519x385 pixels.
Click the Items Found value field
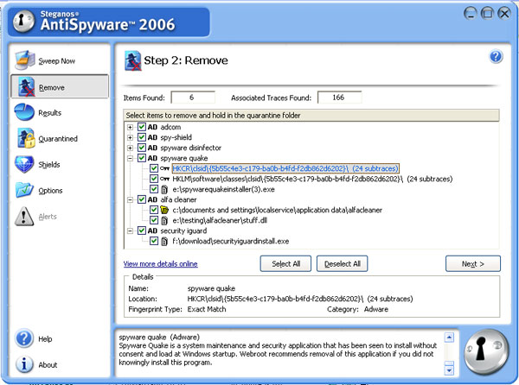[193, 98]
